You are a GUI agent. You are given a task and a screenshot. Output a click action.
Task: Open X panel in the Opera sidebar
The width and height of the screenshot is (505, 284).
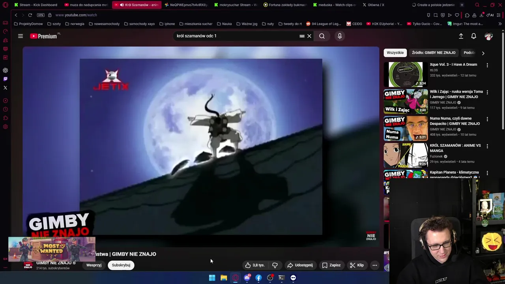tap(5, 88)
